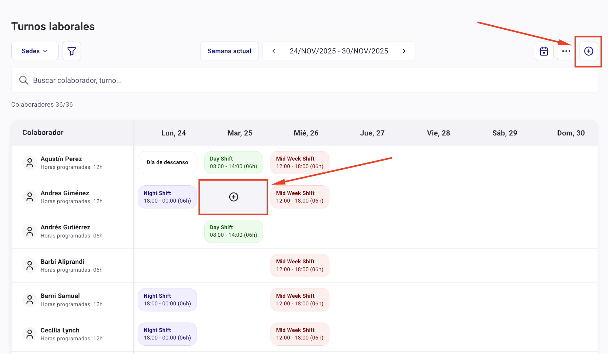The width and height of the screenshot is (608, 354).
Task: Open the three-dots more options menu
Action: (566, 51)
